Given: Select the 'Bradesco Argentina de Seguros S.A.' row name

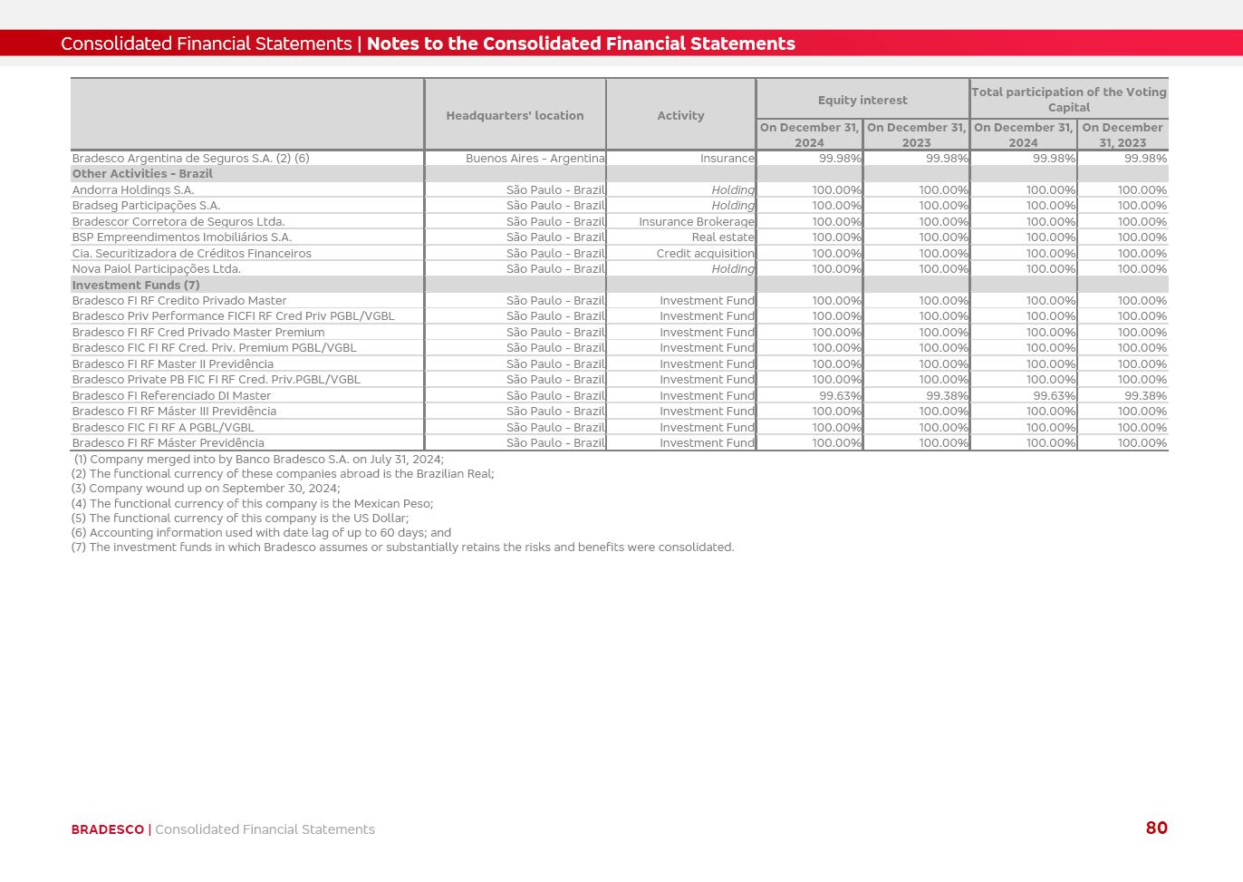Looking at the screenshot, I should click(x=190, y=159).
